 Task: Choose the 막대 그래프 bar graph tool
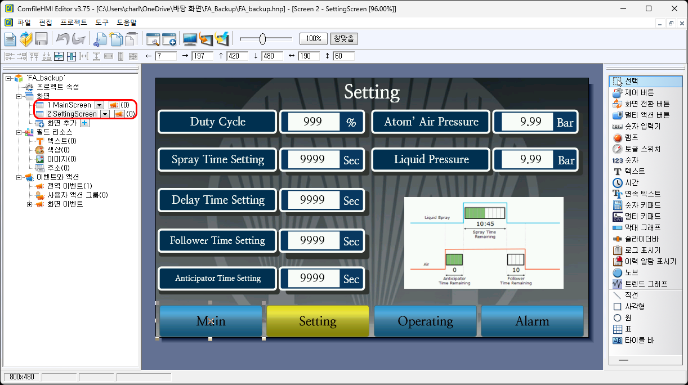pos(645,227)
